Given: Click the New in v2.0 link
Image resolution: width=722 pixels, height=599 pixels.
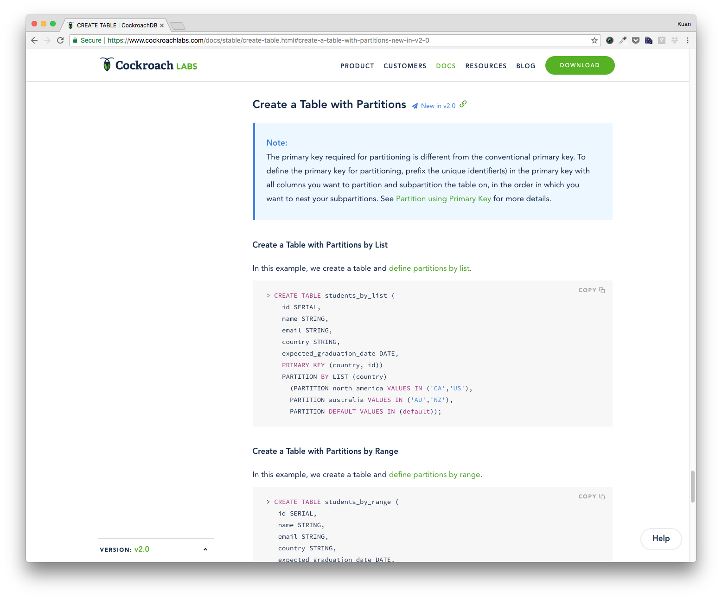Looking at the screenshot, I should click(x=438, y=106).
